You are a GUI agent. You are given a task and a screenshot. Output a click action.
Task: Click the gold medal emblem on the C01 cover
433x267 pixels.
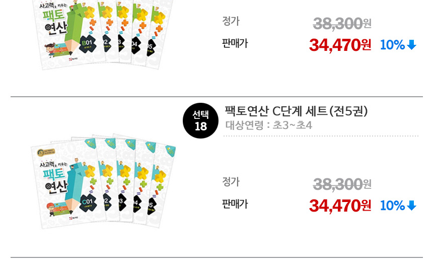[39, 151]
